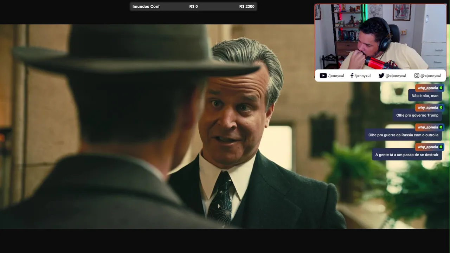Click the why_apneia name above 'A gente tá a um passo'
This screenshot has width=450, height=253.
pyautogui.click(x=427, y=147)
